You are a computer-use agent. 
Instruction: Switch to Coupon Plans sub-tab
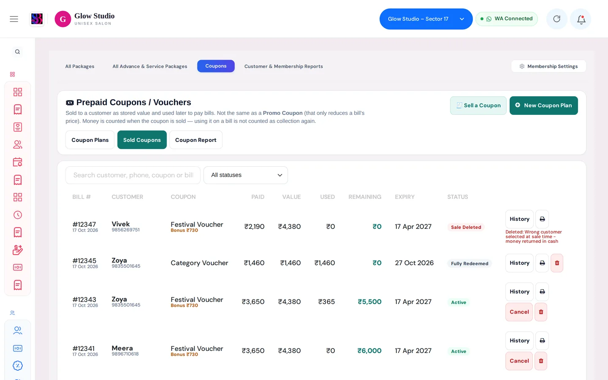pyautogui.click(x=90, y=140)
